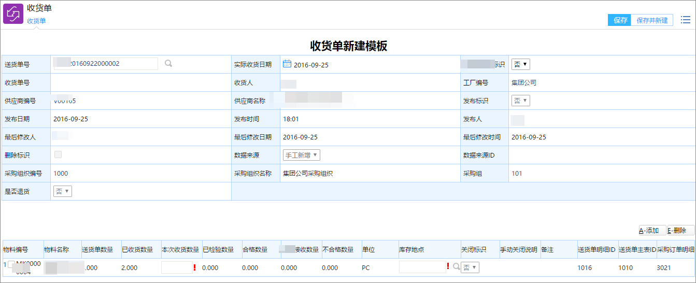Click the 实际收货日期 value 2016-09-25

[x=311, y=65]
